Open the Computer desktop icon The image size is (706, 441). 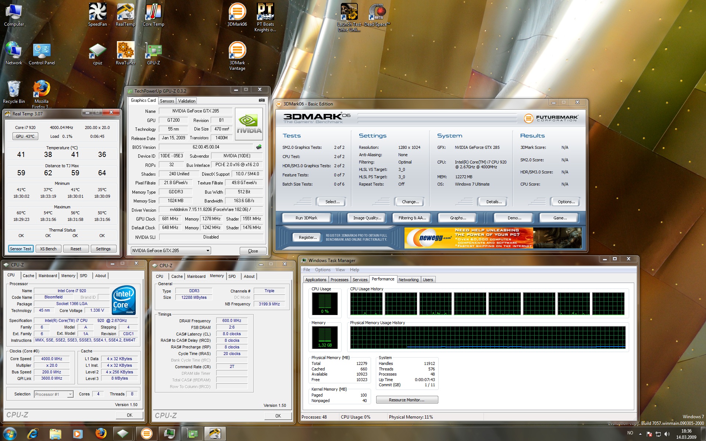(x=14, y=15)
